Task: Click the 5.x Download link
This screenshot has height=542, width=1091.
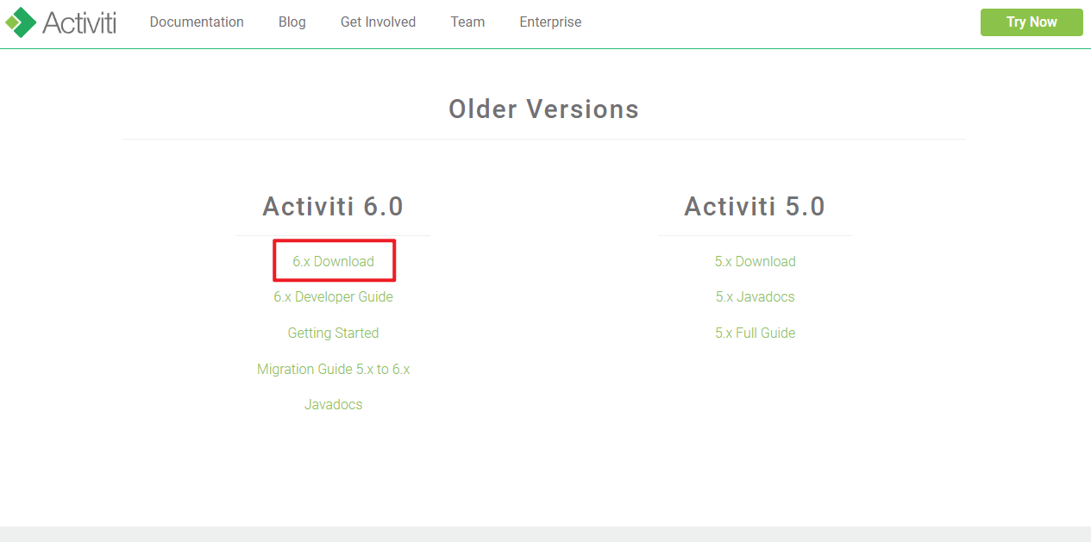Action: point(755,261)
